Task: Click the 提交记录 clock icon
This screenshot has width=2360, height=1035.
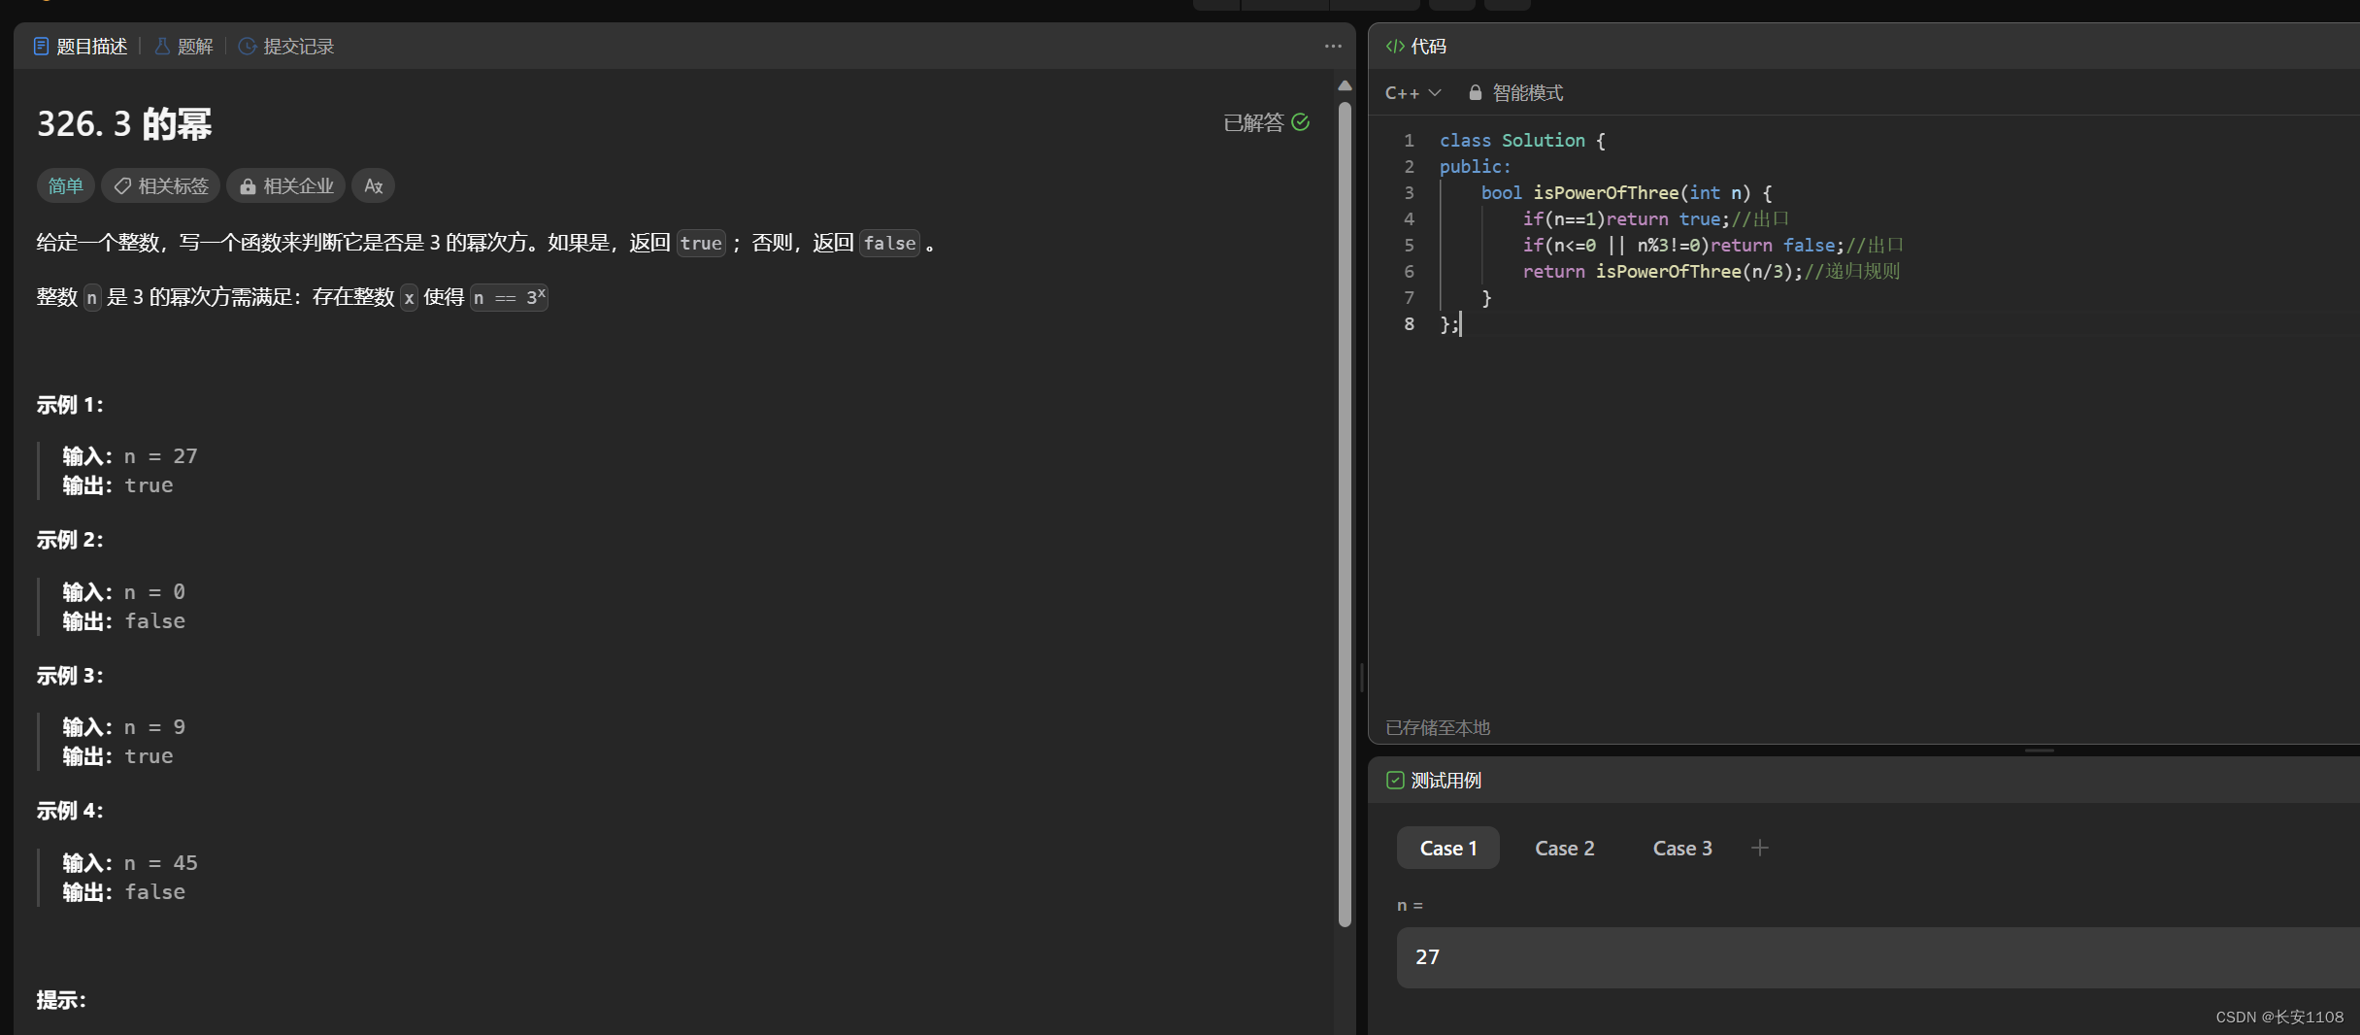Action: point(248,47)
